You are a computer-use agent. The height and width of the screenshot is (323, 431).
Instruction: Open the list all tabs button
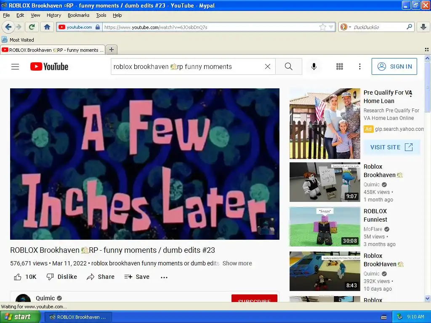pyautogui.click(x=427, y=50)
